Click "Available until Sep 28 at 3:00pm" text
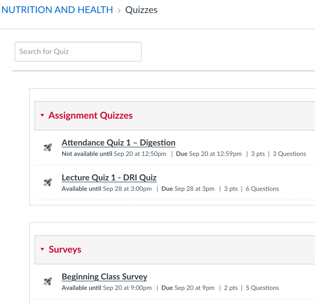 click(106, 189)
